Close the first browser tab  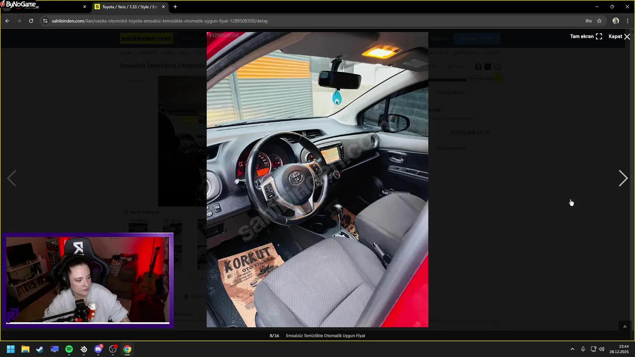[x=84, y=7]
